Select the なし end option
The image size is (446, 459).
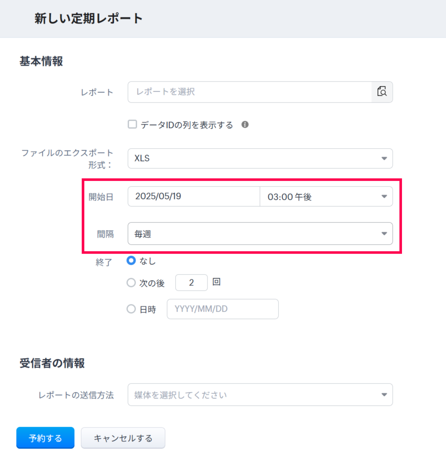click(x=131, y=261)
